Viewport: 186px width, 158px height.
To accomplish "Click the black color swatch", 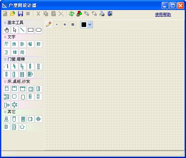I will [84, 25].
